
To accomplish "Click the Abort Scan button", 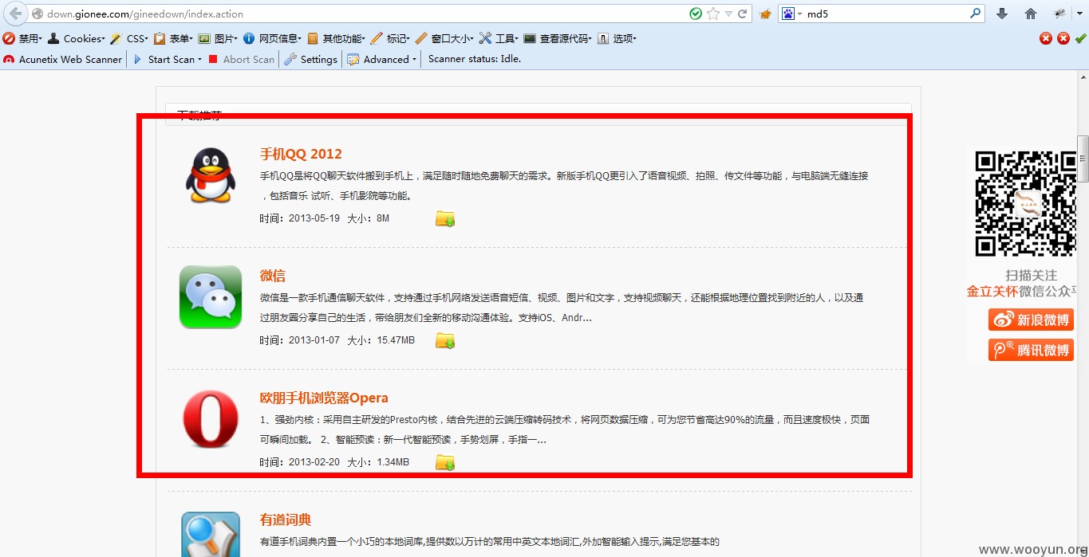I will point(241,59).
